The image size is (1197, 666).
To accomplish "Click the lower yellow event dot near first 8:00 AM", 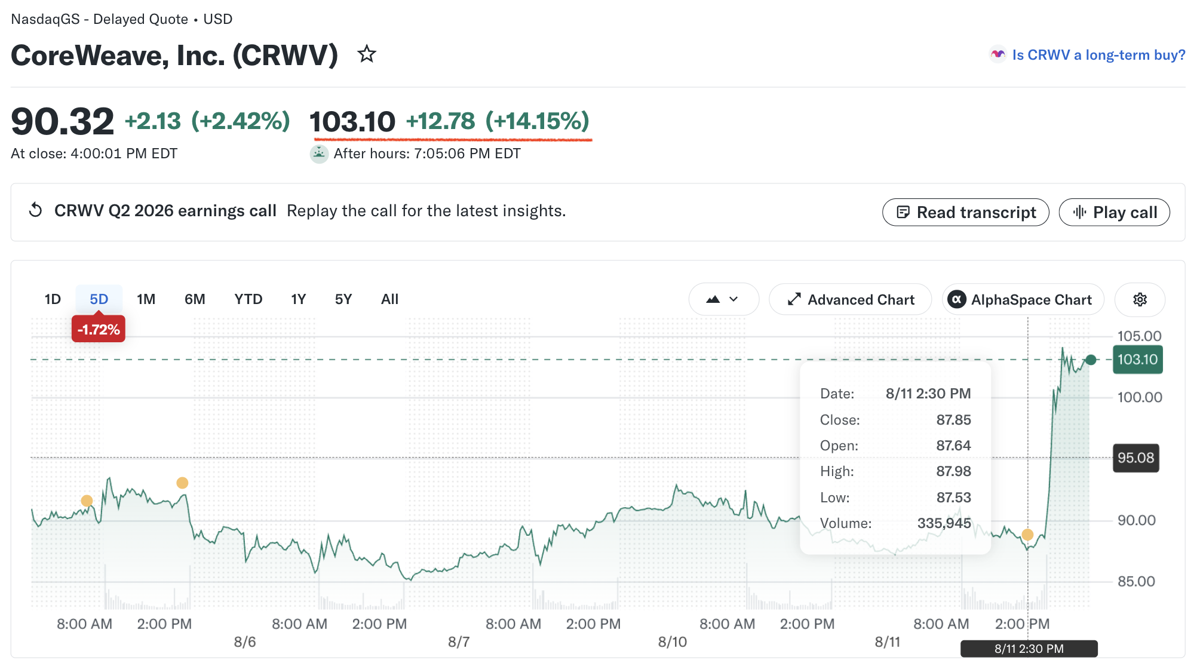I will click(87, 501).
